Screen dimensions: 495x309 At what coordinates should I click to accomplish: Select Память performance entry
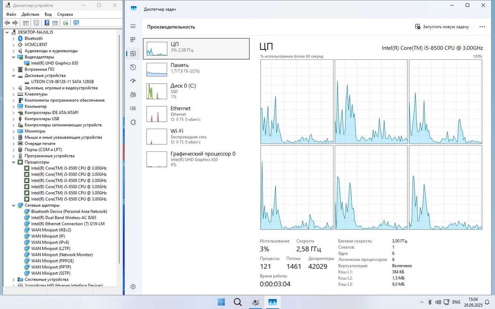coord(196,69)
